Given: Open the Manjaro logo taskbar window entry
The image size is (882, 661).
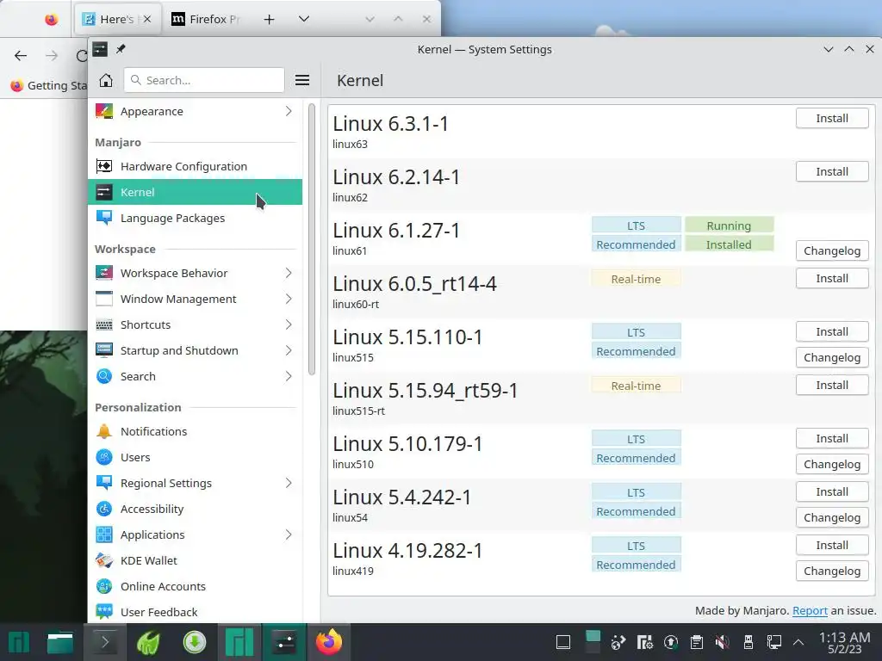Looking at the screenshot, I should tap(239, 642).
